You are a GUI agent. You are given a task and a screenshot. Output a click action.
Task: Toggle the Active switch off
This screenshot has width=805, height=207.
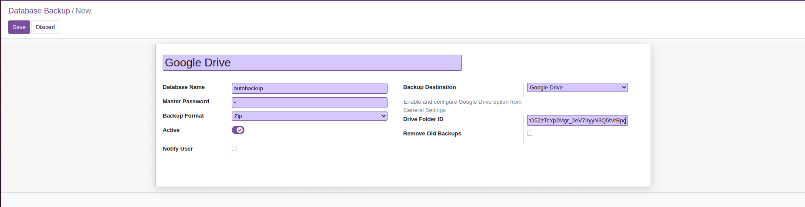point(238,130)
